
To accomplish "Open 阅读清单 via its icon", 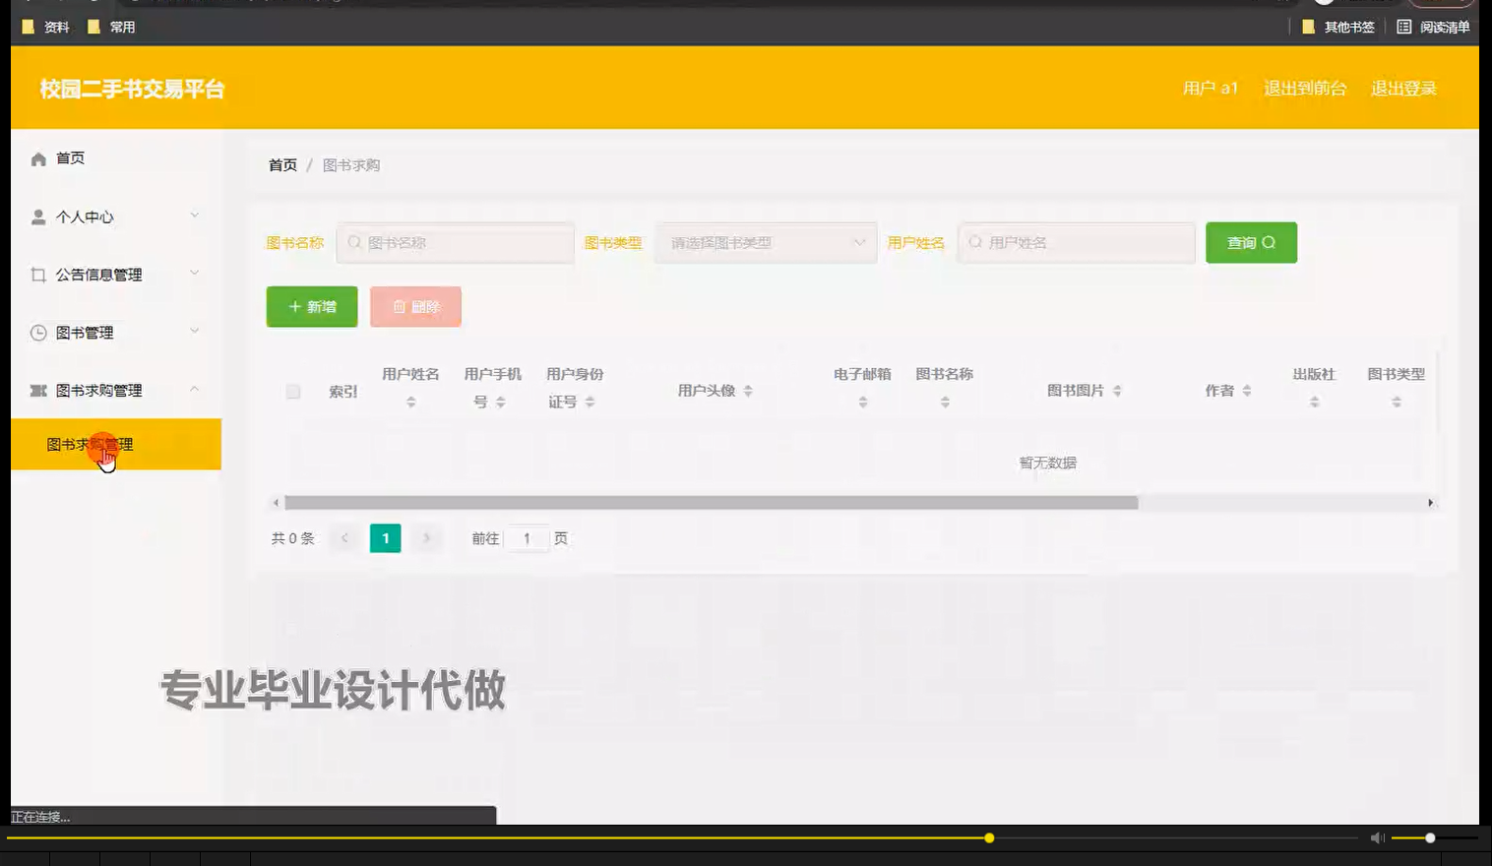I will coord(1405,27).
